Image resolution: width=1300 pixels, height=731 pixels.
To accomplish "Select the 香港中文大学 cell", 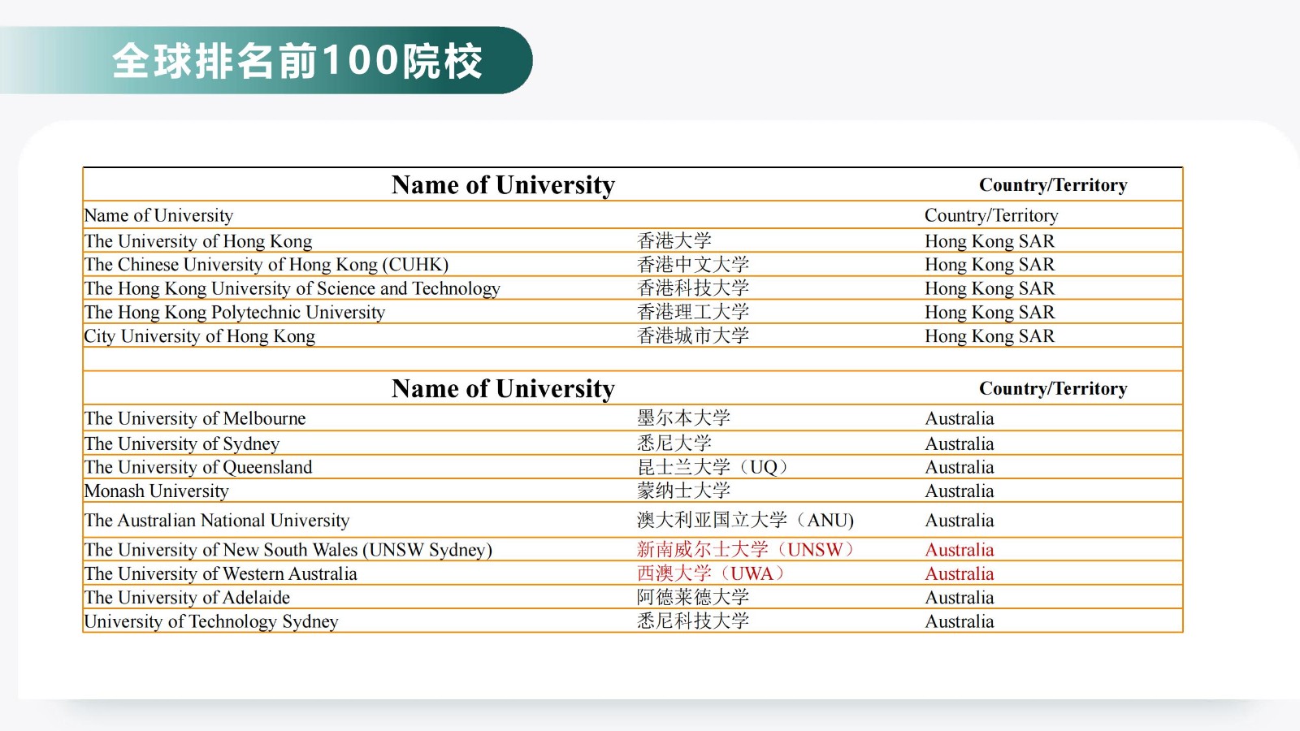I will (x=693, y=265).
